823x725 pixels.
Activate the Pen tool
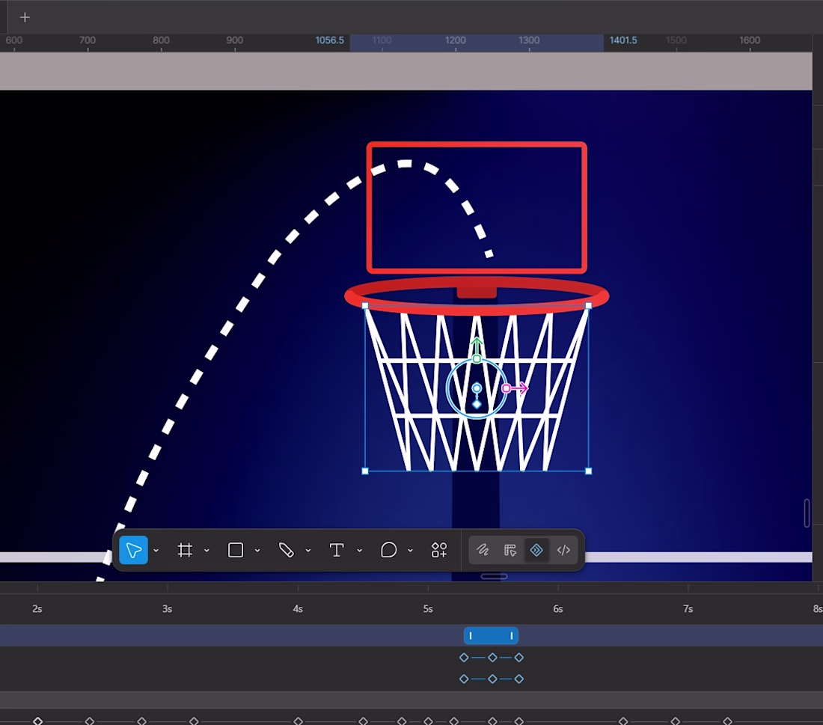pyautogui.click(x=286, y=550)
